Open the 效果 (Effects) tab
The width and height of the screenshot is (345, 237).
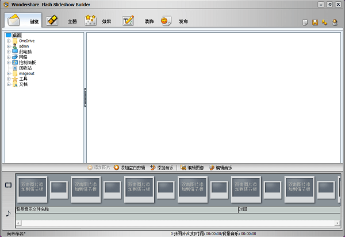click(x=98, y=21)
